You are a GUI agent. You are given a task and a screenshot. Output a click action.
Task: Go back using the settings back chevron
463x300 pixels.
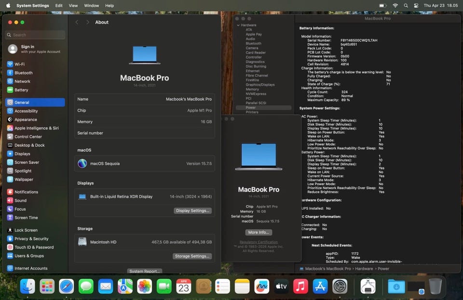coord(77,22)
